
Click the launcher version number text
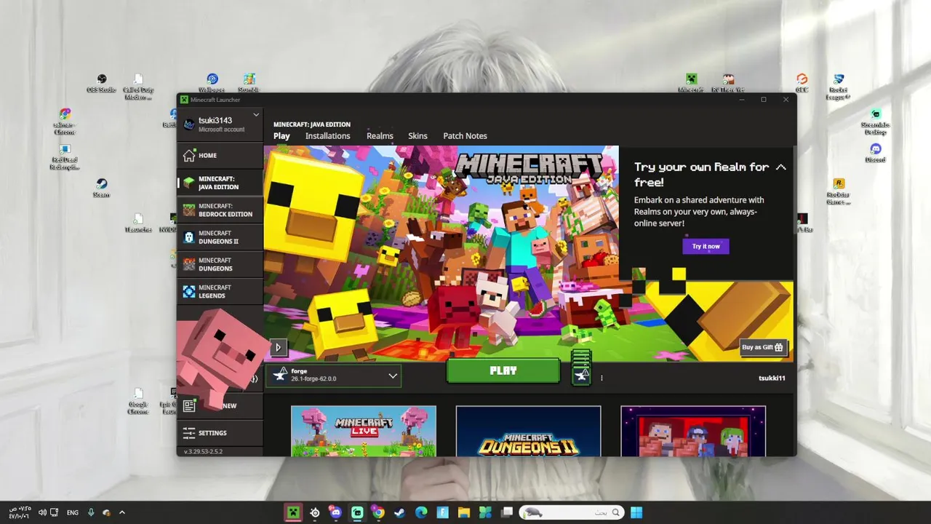coord(204,452)
